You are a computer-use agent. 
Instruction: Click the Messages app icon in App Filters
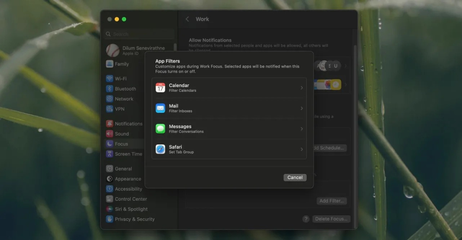(160, 129)
